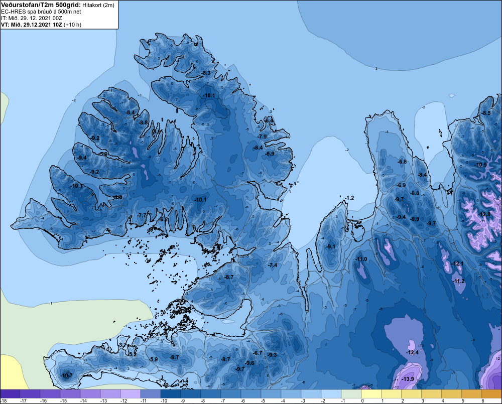Click the -4.6 temperature label
Image resolution: width=502 pixels, height=404 pixels.
click(117, 197)
